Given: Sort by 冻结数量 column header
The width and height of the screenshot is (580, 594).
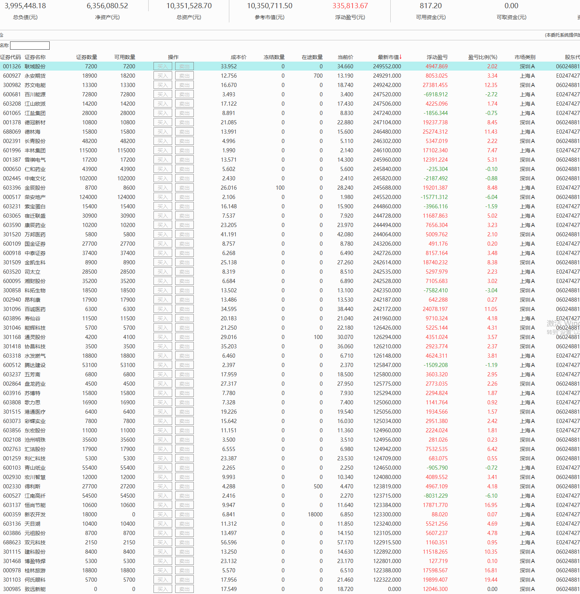Looking at the screenshot, I should [274, 57].
